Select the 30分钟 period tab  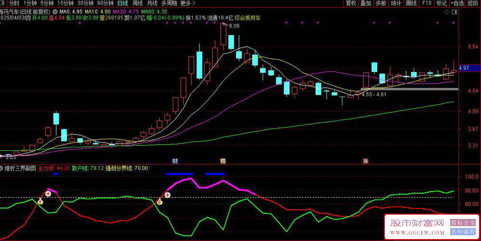pyautogui.click(x=86, y=3)
